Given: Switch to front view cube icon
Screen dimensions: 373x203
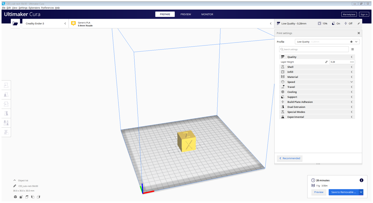Looking at the screenshot, I should click(21, 197).
